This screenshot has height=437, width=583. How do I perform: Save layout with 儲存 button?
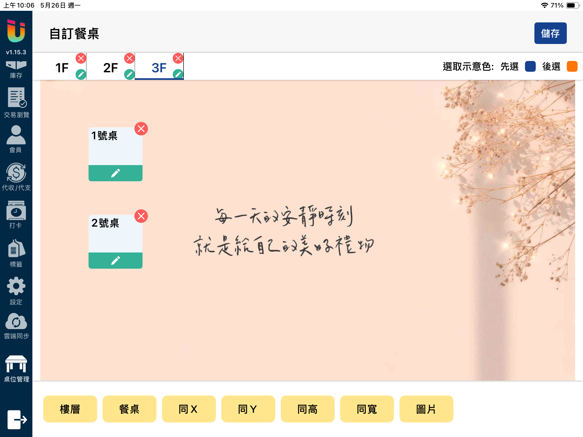click(x=550, y=33)
